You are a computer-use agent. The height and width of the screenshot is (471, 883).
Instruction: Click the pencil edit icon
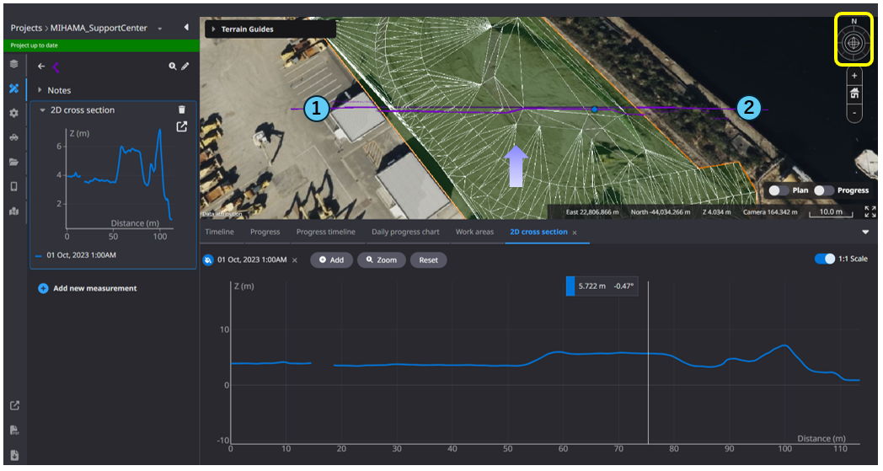point(185,66)
